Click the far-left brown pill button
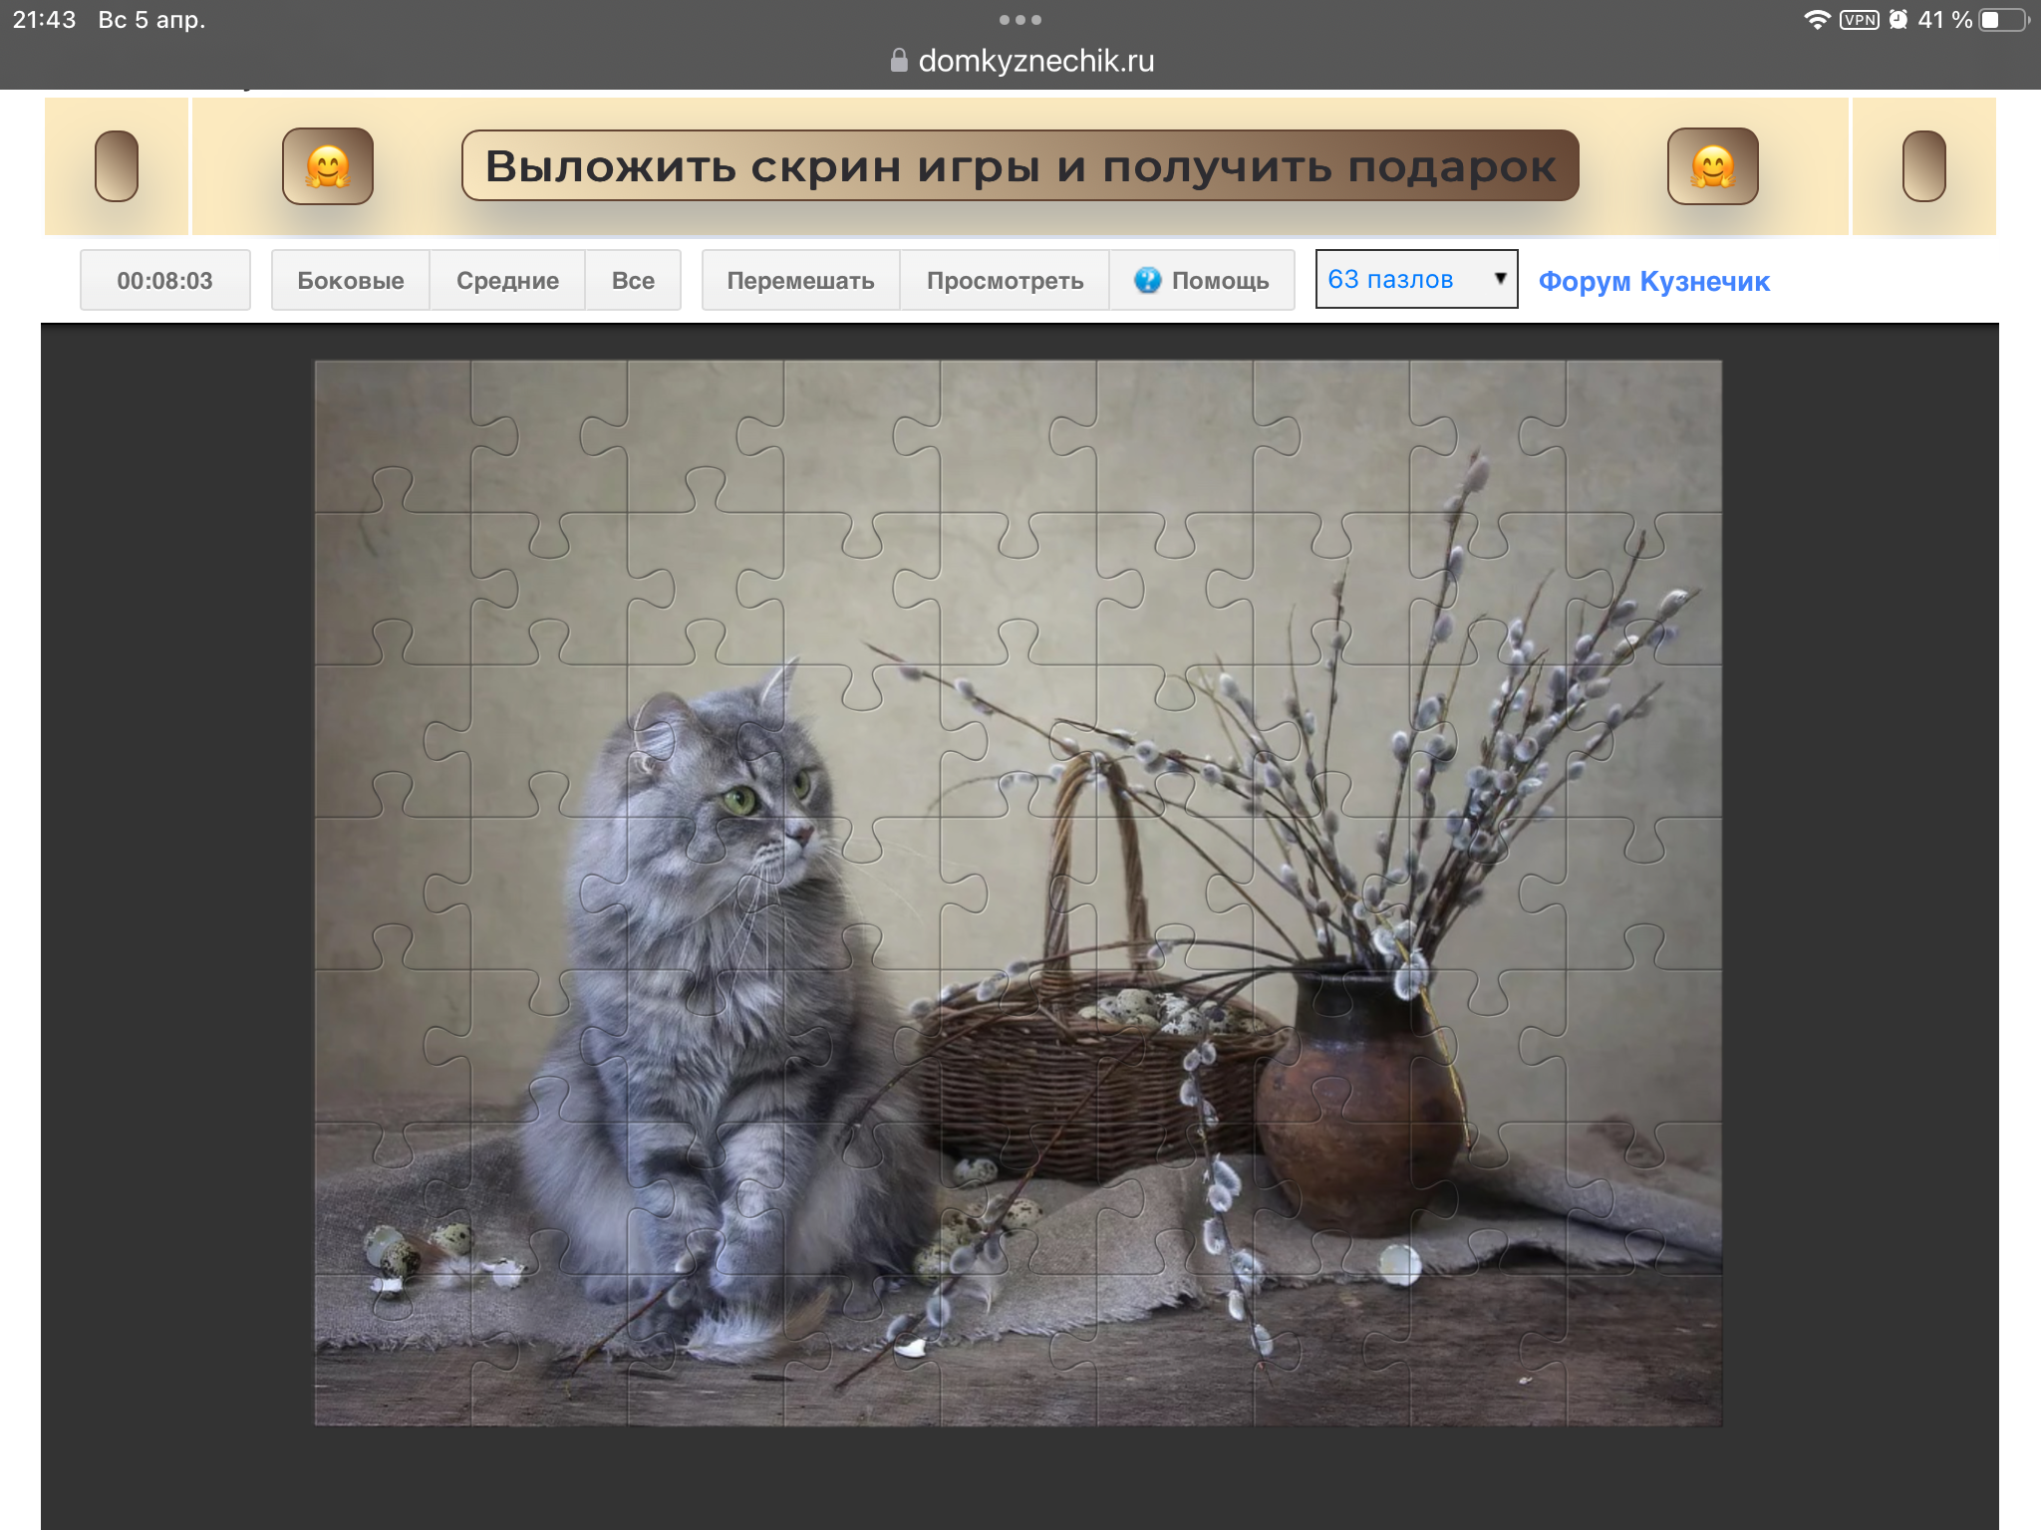 pos(117,166)
